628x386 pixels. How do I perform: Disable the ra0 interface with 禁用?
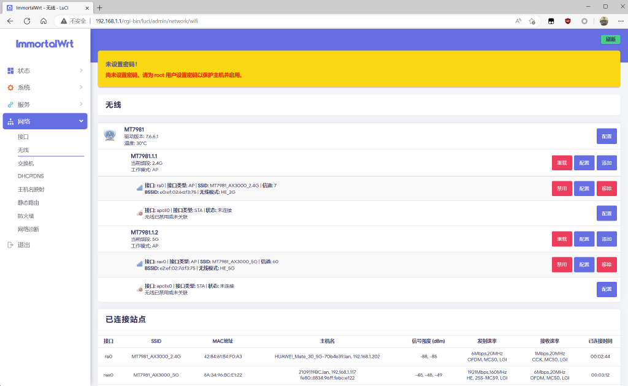click(562, 188)
